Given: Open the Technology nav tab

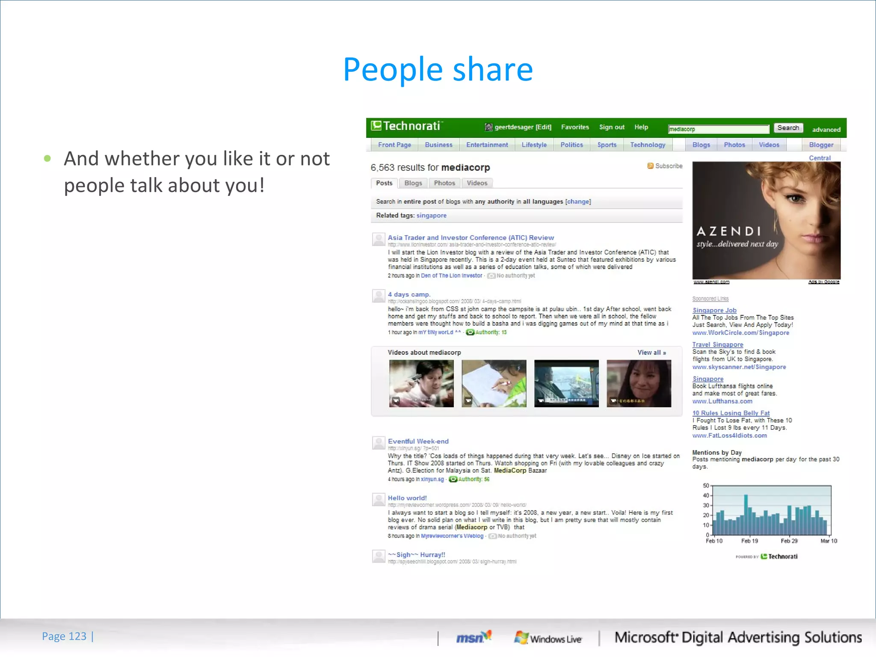Looking at the screenshot, I should [648, 145].
